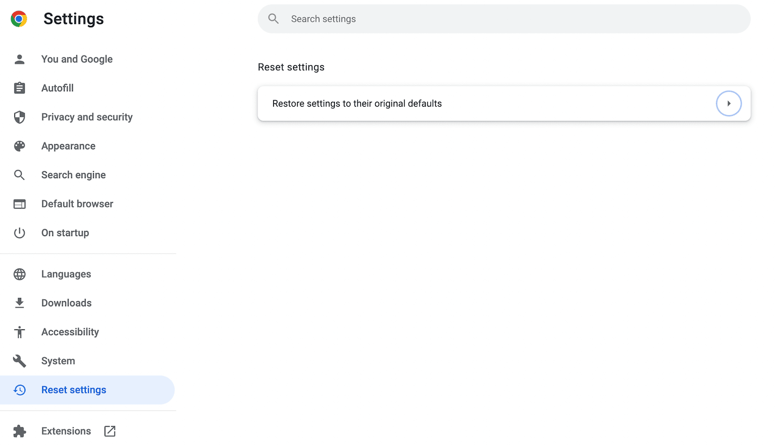Select the Appearance menu entry

(68, 145)
